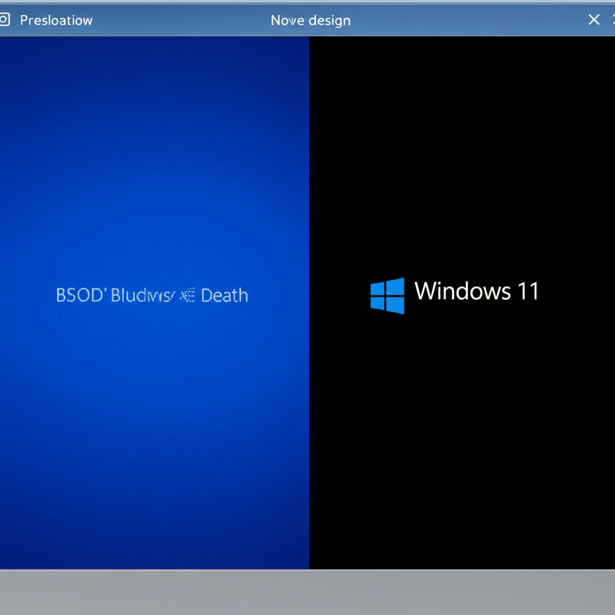The width and height of the screenshot is (615, 615).
Task: Select the blue BSOD panel image
Action: tap(154, 303)
